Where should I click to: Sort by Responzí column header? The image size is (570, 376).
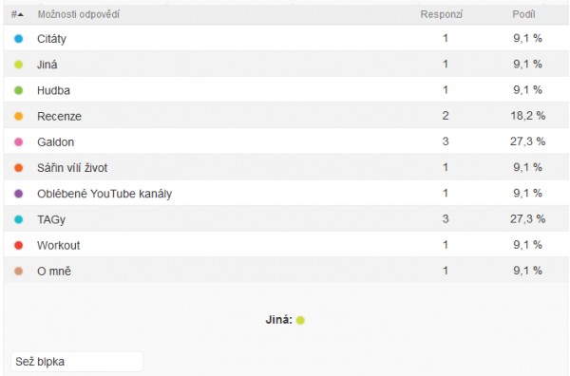click(x=442, y=14)
